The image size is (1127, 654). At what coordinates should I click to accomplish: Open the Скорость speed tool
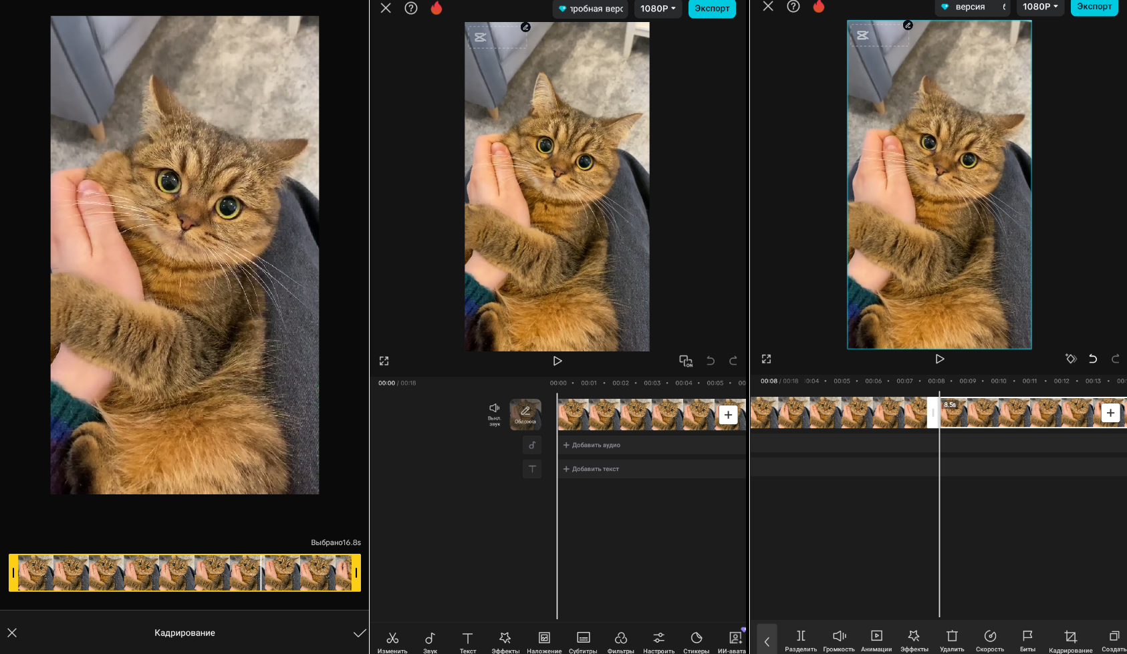point(990,640)
